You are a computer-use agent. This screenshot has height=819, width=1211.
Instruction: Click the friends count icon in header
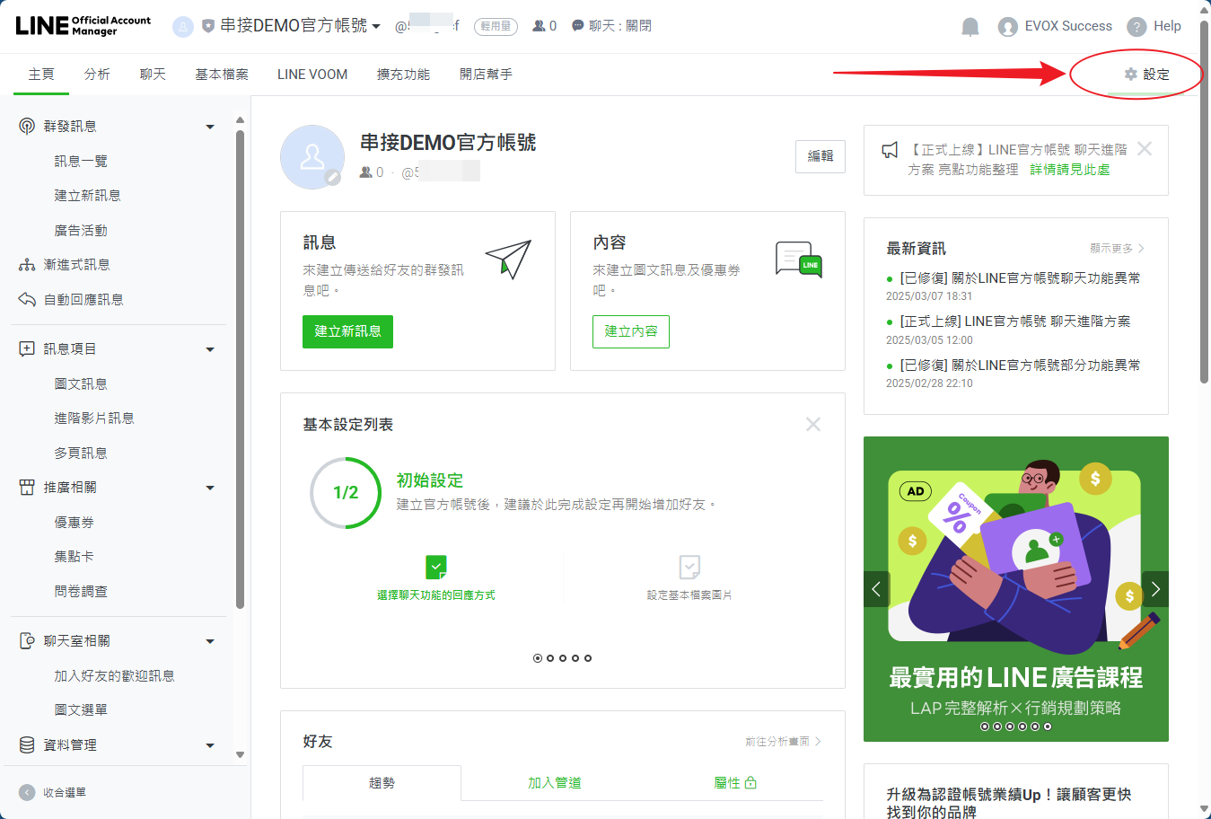click(x=539, y=26)
